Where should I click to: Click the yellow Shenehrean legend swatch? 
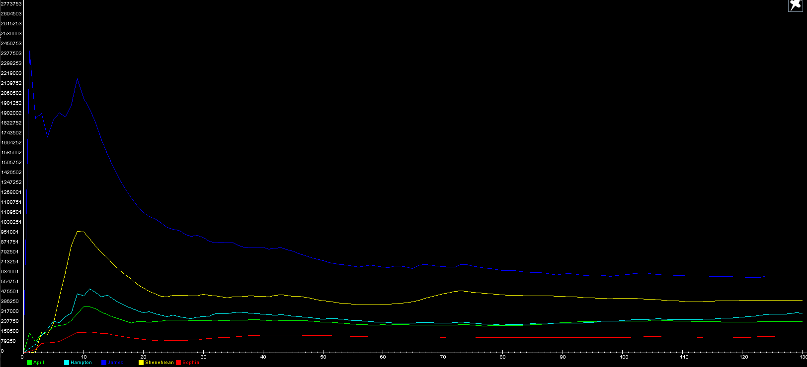141,363
